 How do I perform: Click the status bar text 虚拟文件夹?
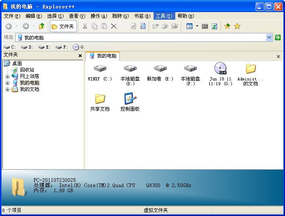pyautogui.click(x=156, y=210)
